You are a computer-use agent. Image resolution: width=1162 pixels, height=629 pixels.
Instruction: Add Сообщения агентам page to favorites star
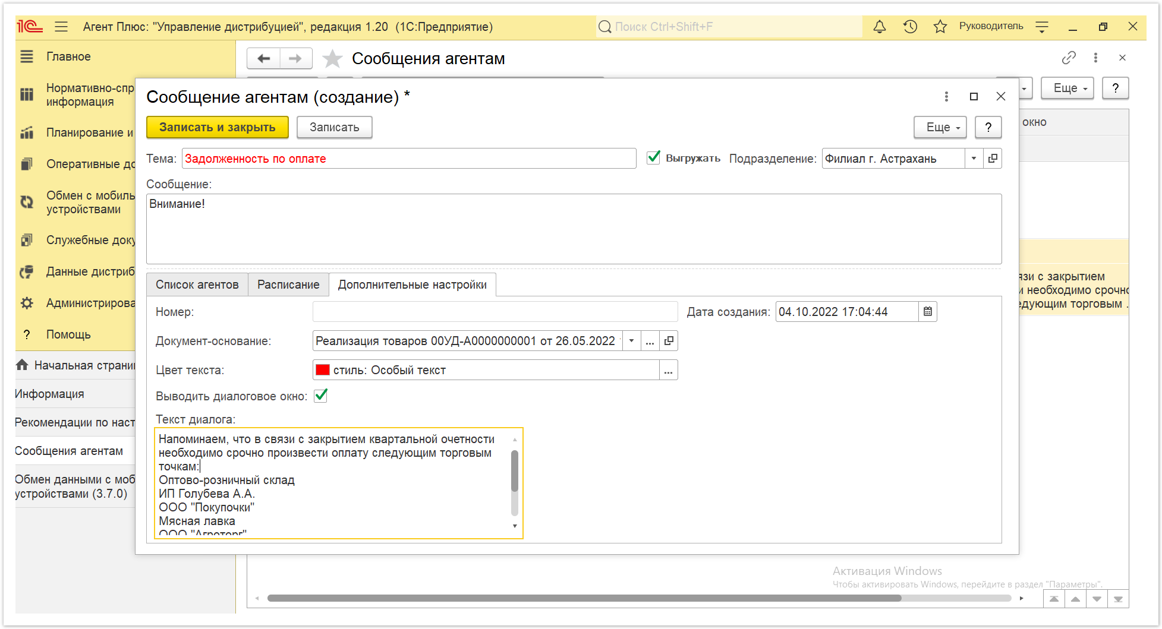pos(332,58)
